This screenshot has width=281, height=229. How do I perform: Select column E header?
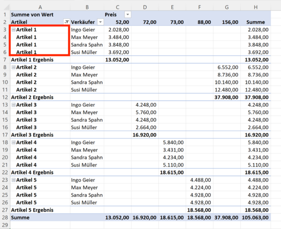172,7
